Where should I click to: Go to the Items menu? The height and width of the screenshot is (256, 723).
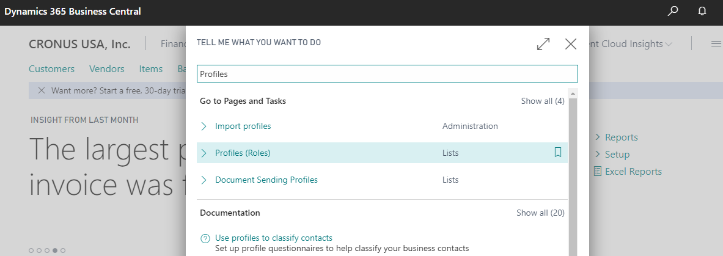pos(151,69)
